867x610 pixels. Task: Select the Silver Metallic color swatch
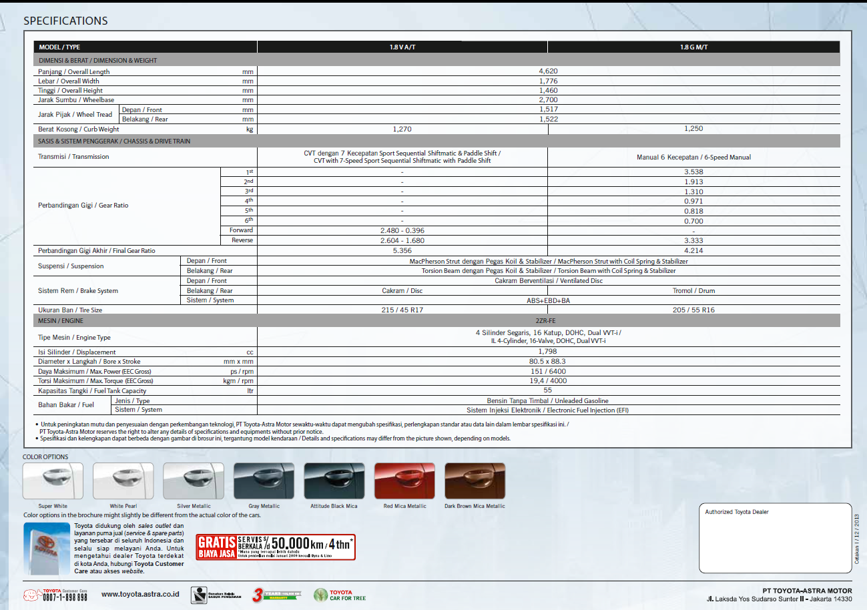(194, 481)
